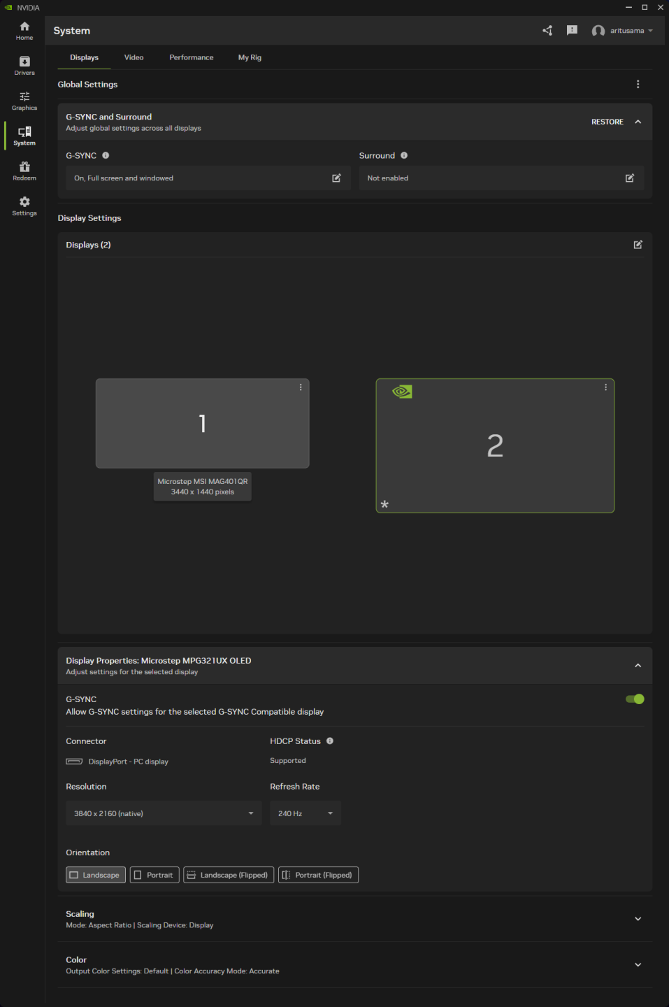The image size is (669, 1007).
Task: Click G-SYNC mode value field
Action: pos(208,178)
